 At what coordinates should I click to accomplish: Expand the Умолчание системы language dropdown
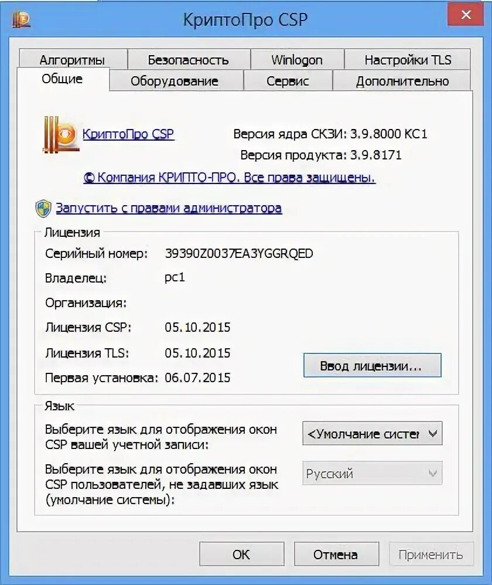[x=373, y=434]
